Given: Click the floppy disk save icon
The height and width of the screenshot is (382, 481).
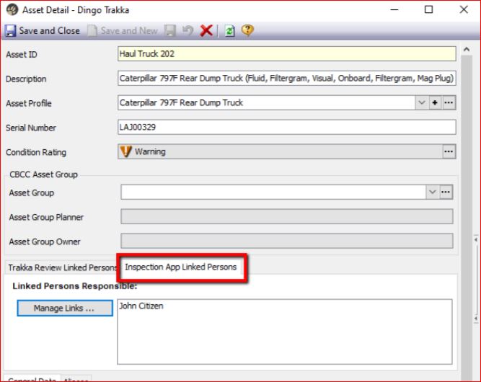Looking at the screenshot, I should (171, 31).
